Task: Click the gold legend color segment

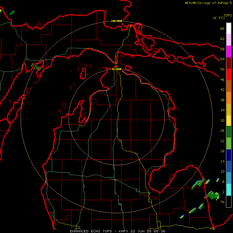Action: 229,110
